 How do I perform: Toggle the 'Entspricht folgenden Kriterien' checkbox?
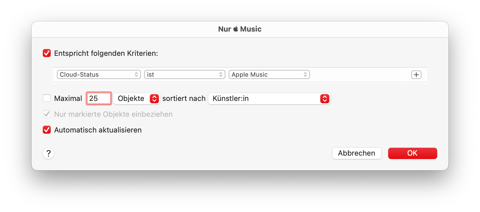pos(47,53)
